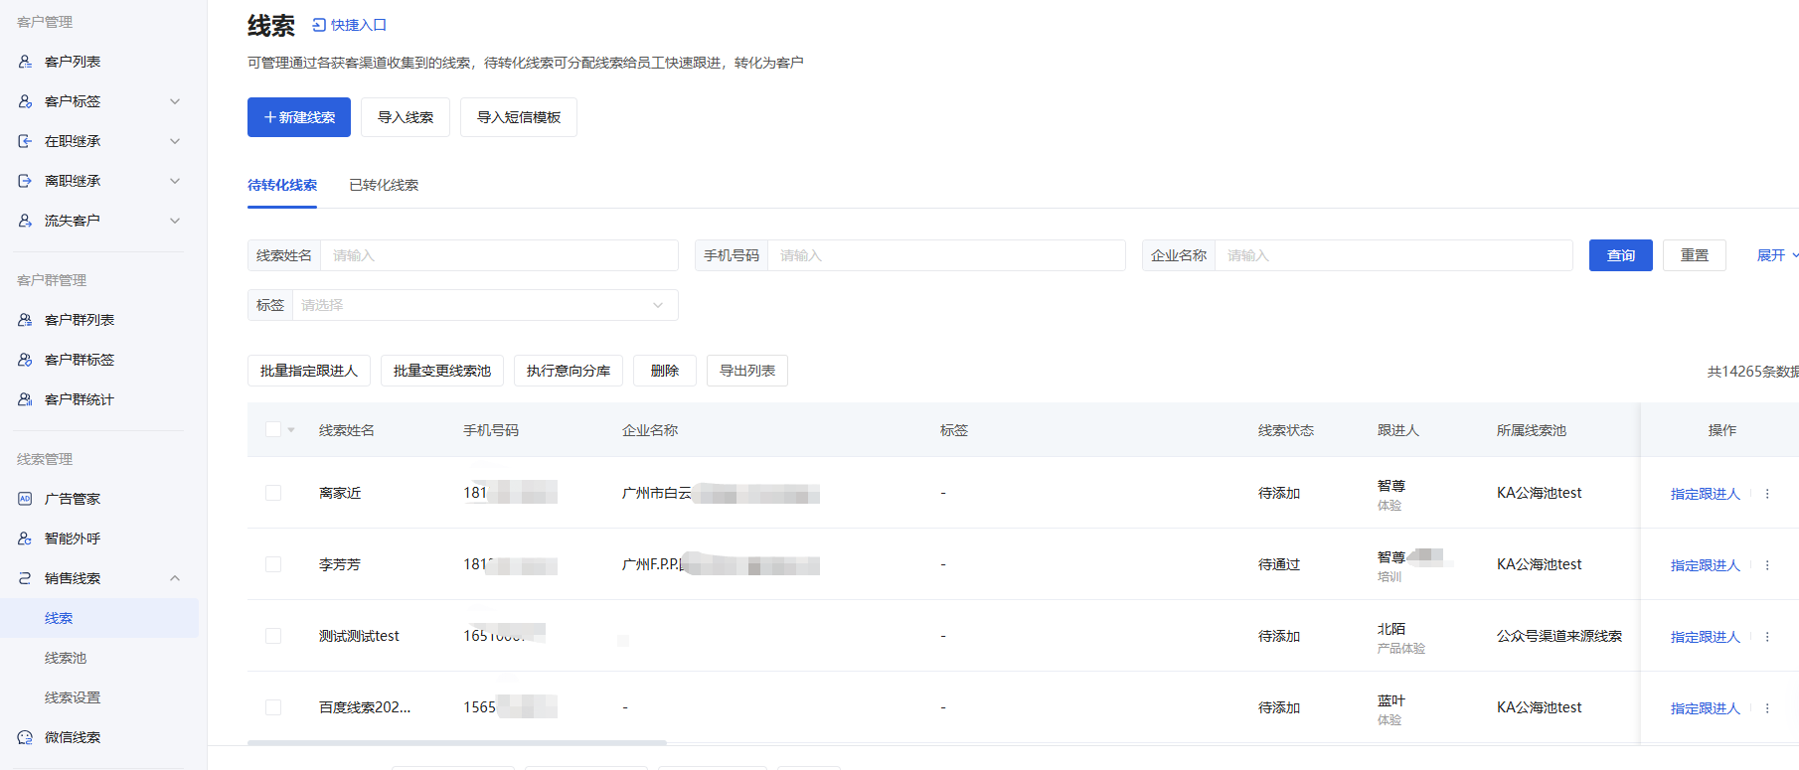Screen dimensions: 1799x770
Task: Click the 客户群统计 sidebar icon
Action: tap(25, 399)
